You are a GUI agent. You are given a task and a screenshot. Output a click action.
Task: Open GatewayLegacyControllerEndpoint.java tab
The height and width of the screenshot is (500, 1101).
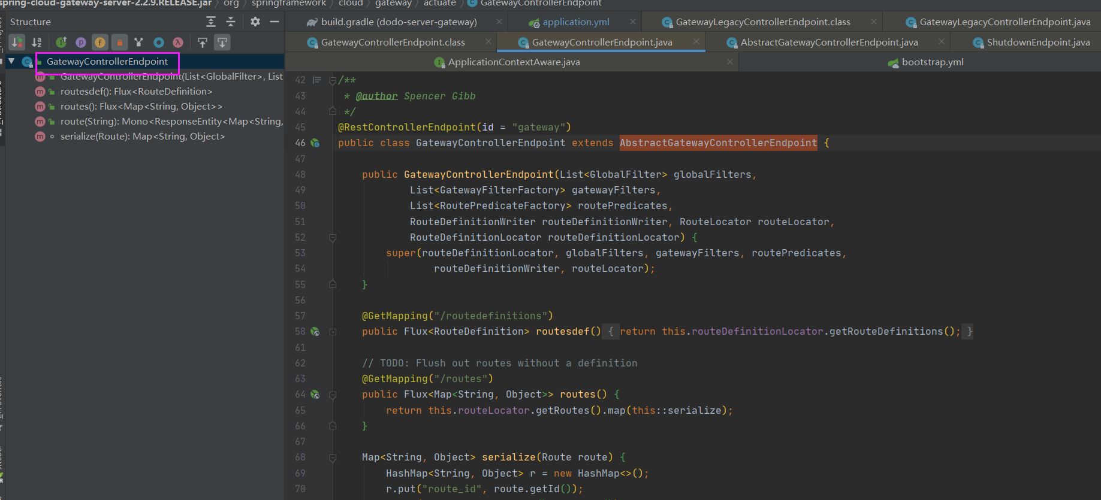coord(1005,22)
